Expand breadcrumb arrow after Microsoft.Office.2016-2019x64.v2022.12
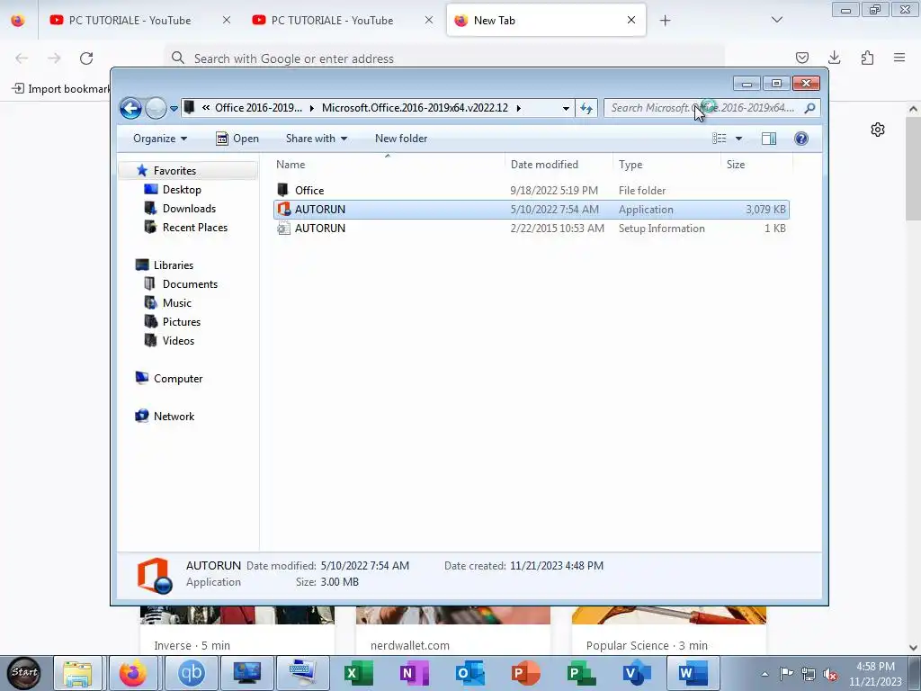Viewport: 921px width, 691px height. (x=519, y=108)
